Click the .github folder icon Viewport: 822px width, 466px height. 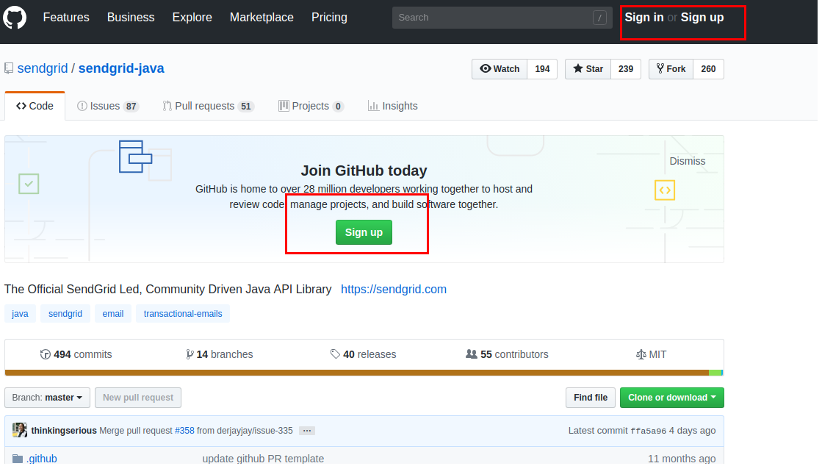[x=18, y=459]
